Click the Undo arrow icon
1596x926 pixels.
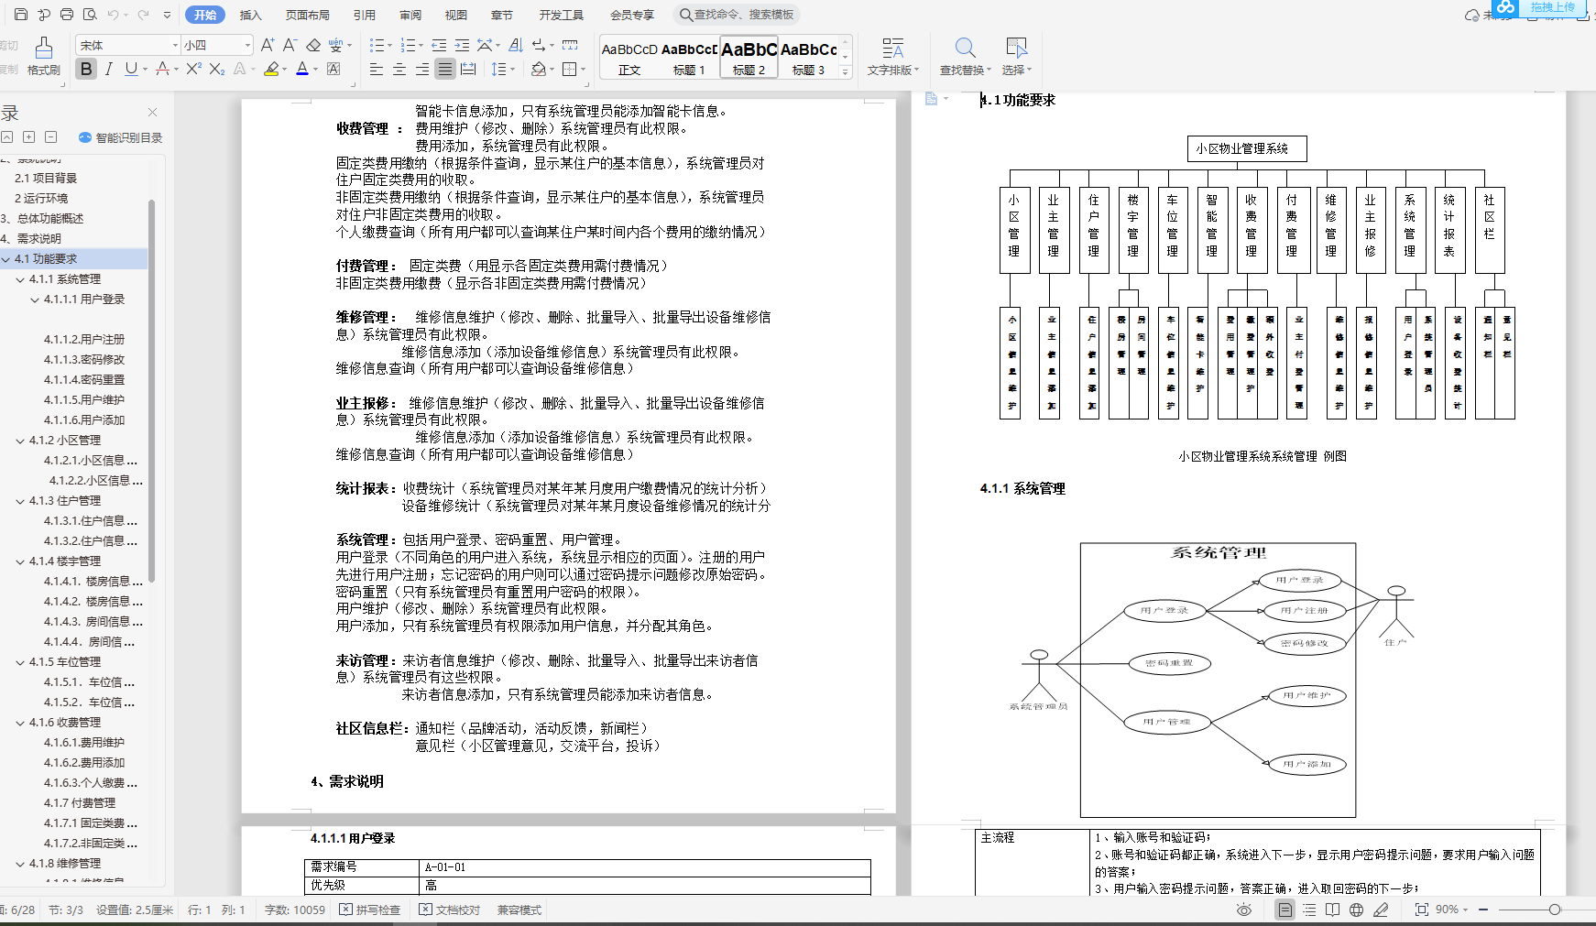point(113,15)
